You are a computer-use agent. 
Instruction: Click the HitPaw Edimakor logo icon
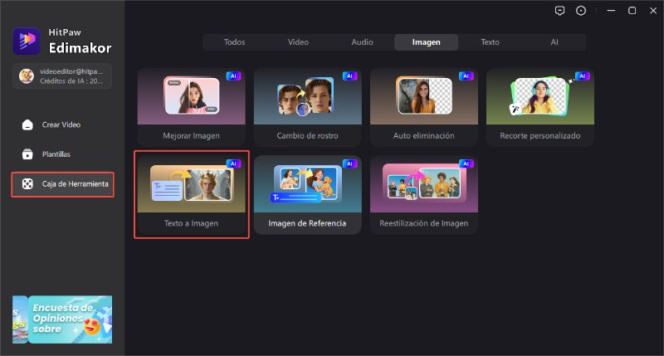click(27, 41)
